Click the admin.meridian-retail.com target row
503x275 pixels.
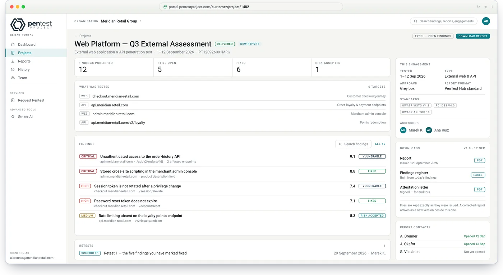232,114
